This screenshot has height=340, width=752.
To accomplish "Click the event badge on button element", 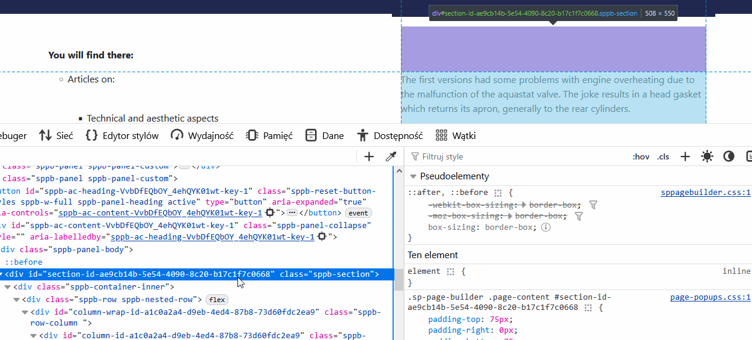I will tap(358, 213).
